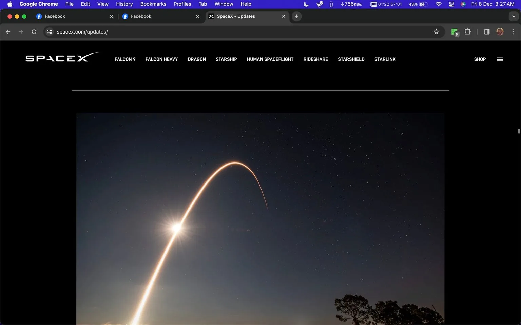Open the Bookmarks menu
Image resolution: width=521 pixels, height=325 pixels.
click(x=153, y=4)
